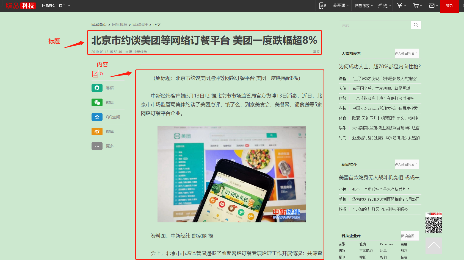The width and height of the screenshot is (464, 260).
Task: Click Facebook in company list
Action: click(x=386, y=244)
